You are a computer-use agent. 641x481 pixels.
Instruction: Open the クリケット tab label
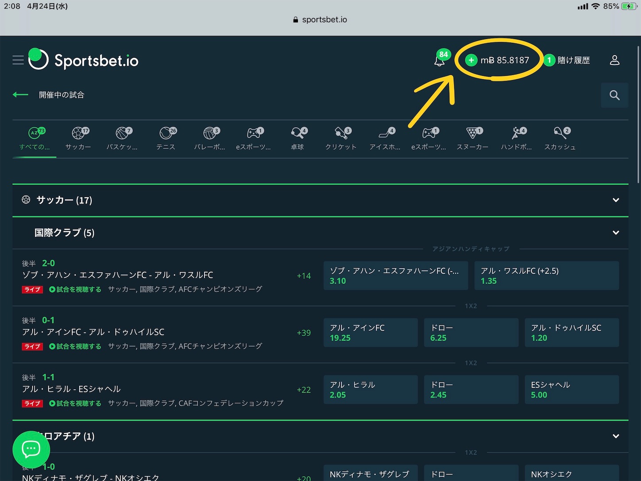(x=341, y=147)
